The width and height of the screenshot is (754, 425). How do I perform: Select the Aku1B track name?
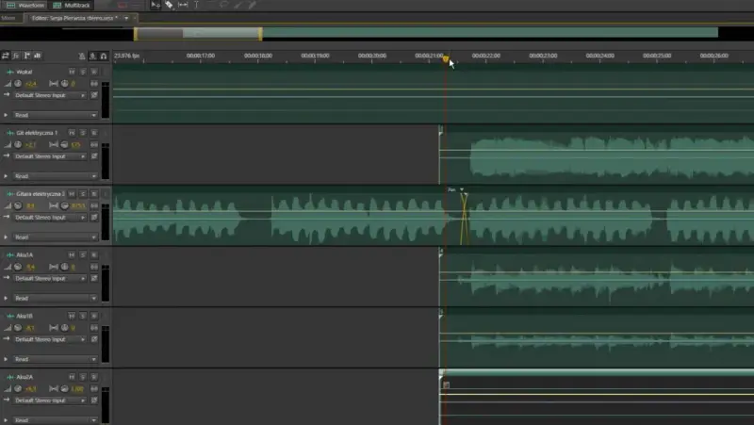click(x=25, y=317)
